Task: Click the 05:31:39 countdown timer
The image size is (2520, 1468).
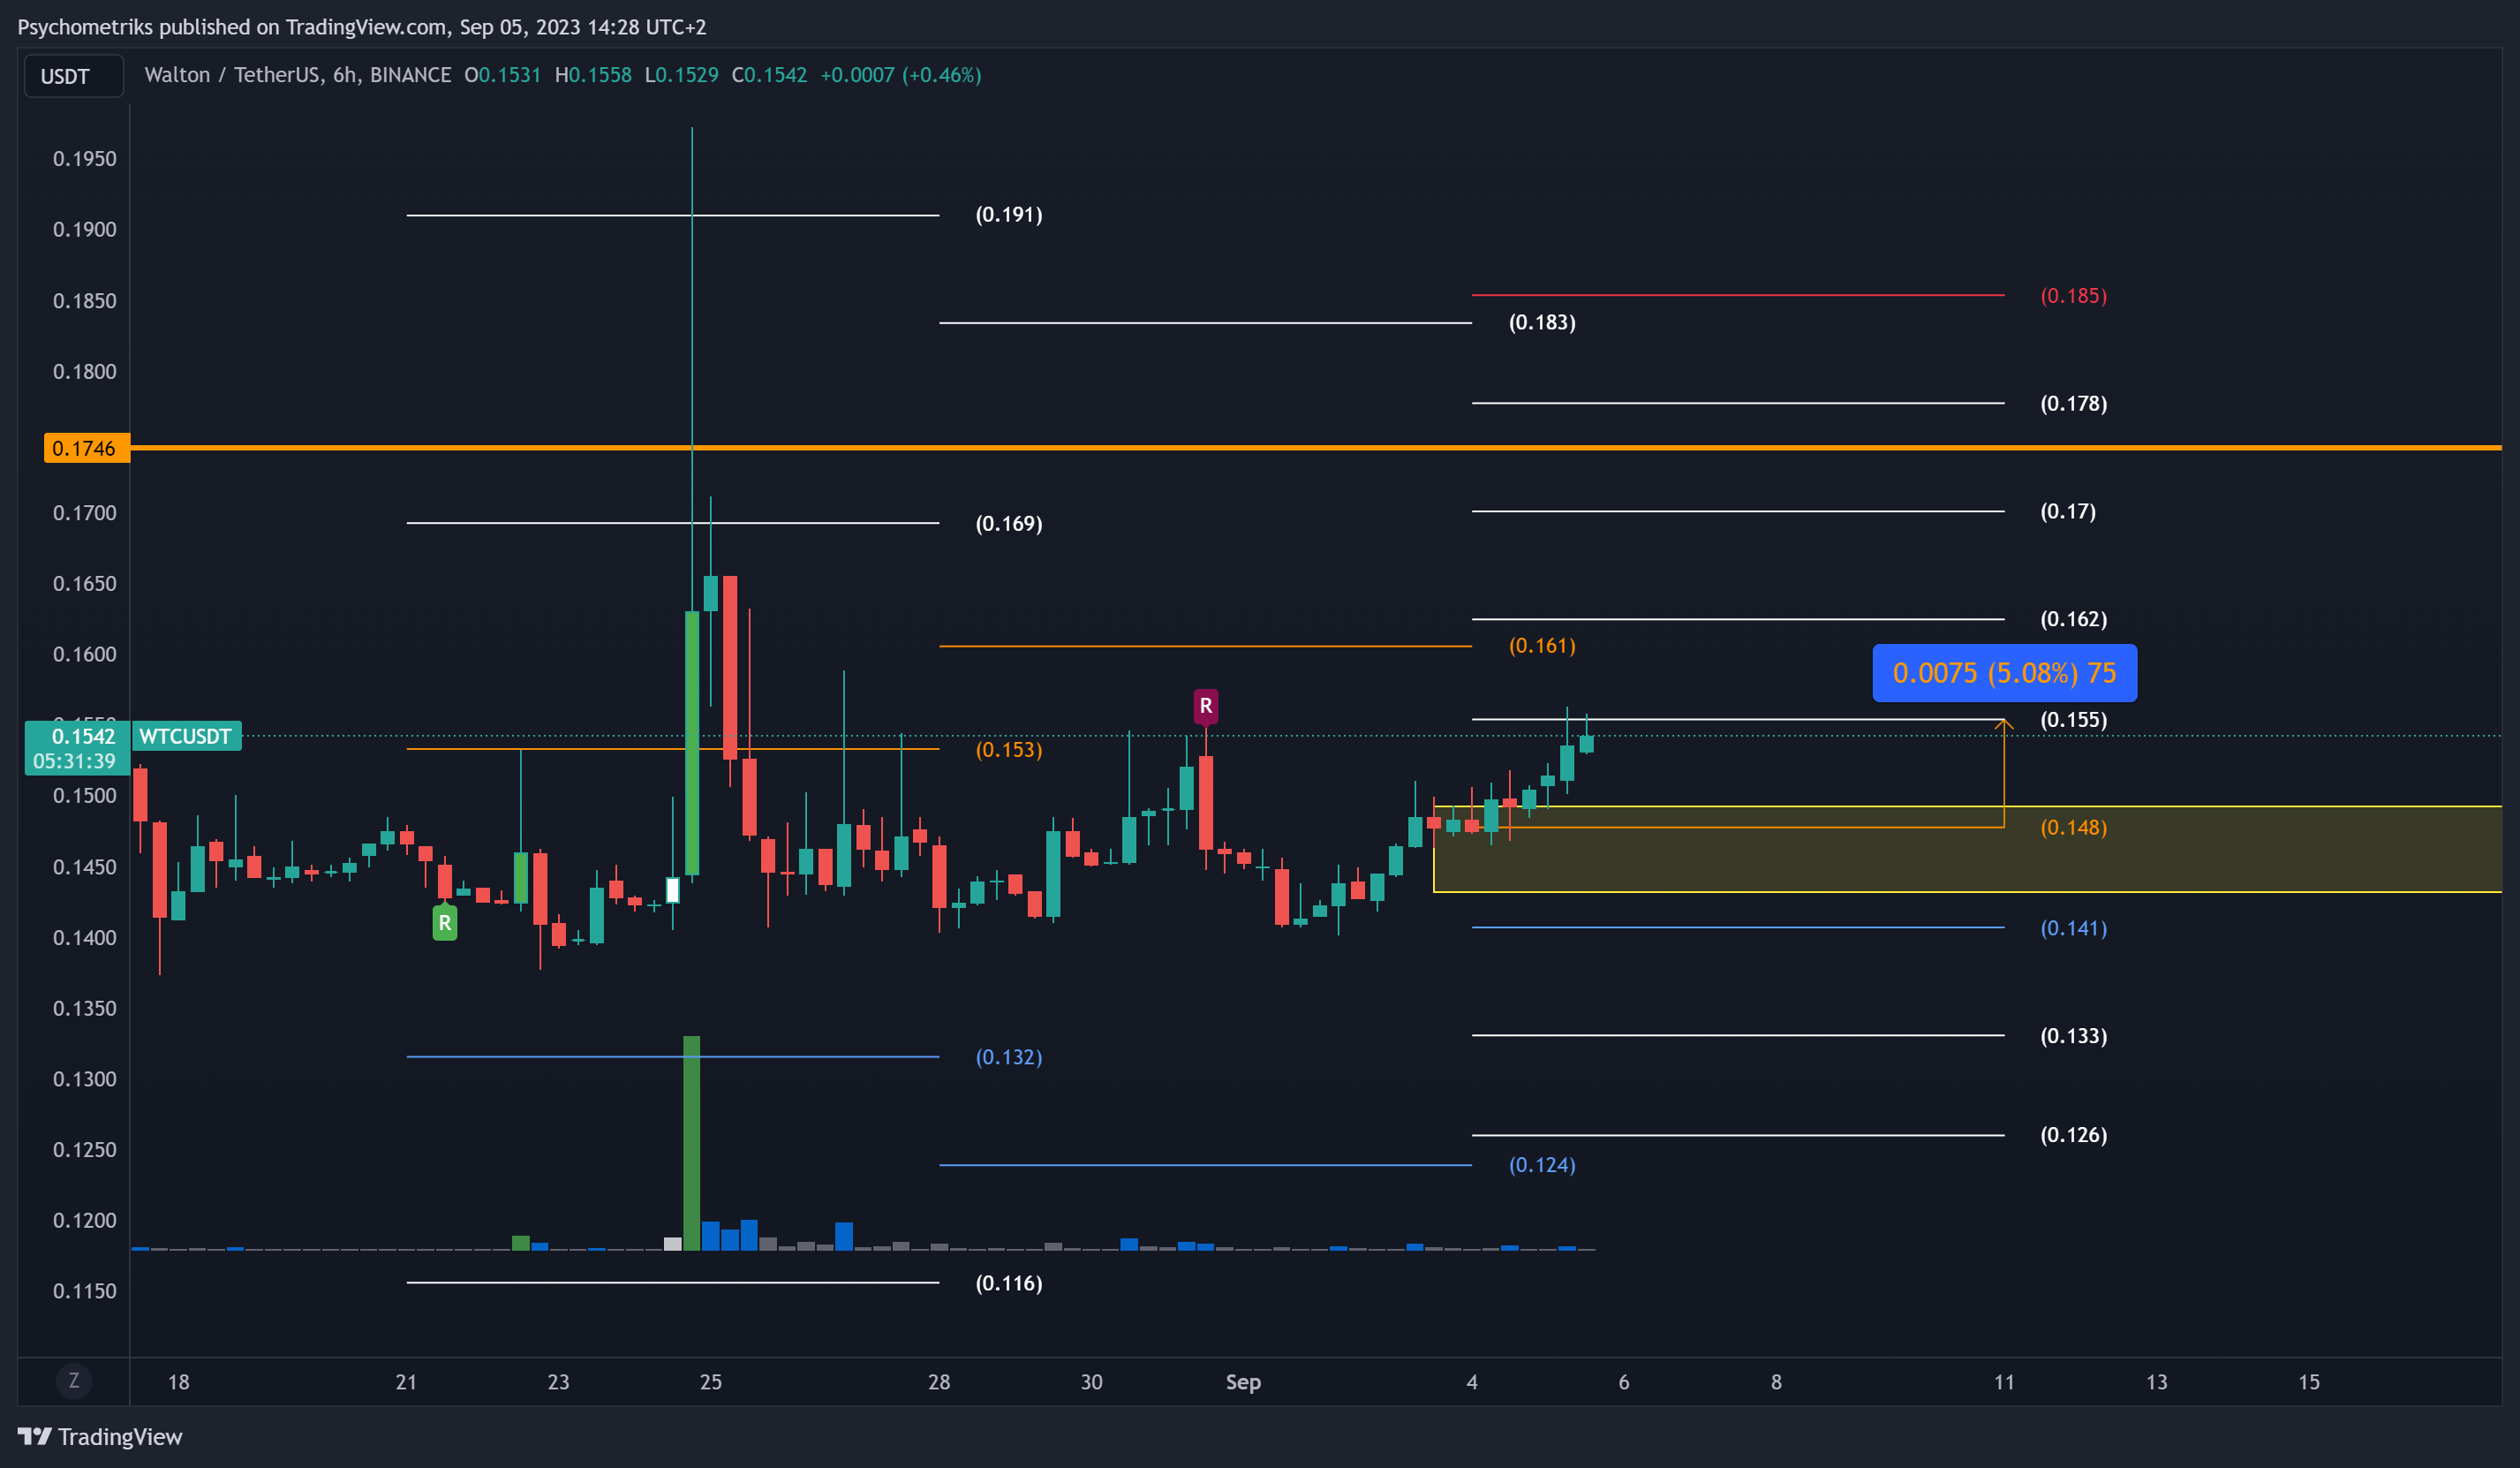Action: pyautogui.click(x=74, y=761)
